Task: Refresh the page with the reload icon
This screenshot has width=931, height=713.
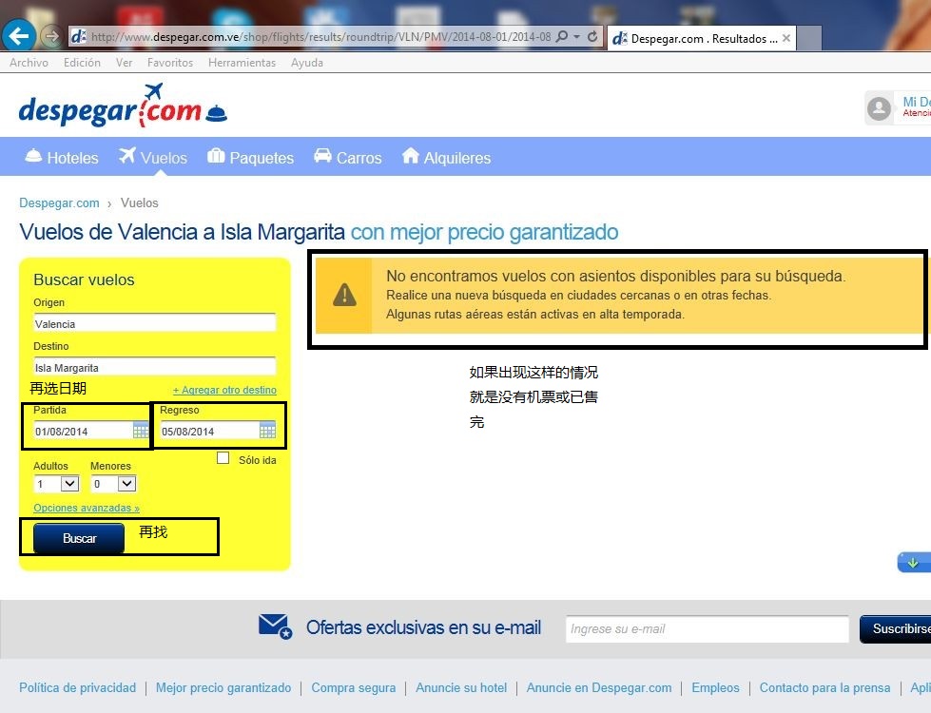Action: (592, 37)
